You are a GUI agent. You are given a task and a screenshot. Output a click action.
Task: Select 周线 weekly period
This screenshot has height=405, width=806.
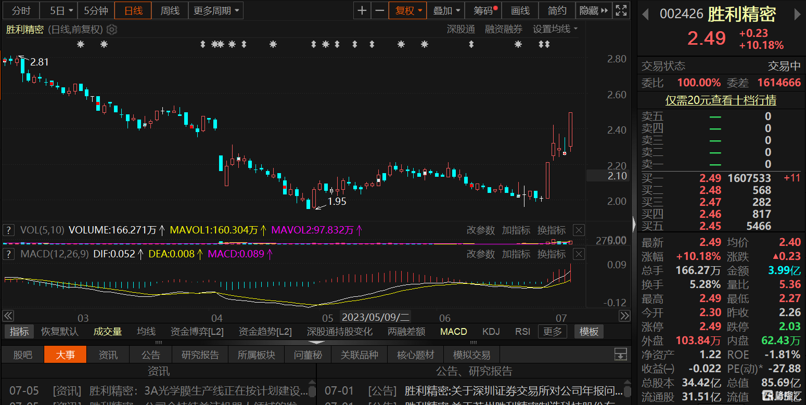170,10
